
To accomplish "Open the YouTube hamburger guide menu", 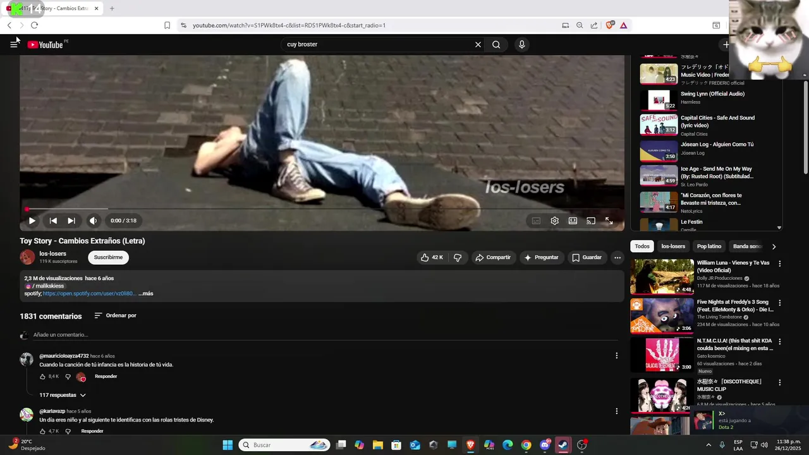I will coord(14,44).
